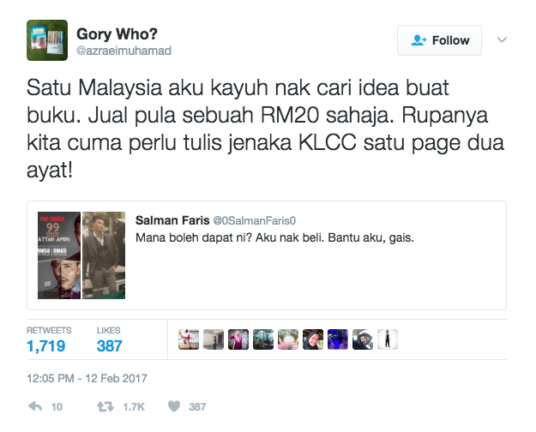The image size is (536, 432).
Task: Open the @0SalmanFaris0 handle
Action: [x=255, y=221]
